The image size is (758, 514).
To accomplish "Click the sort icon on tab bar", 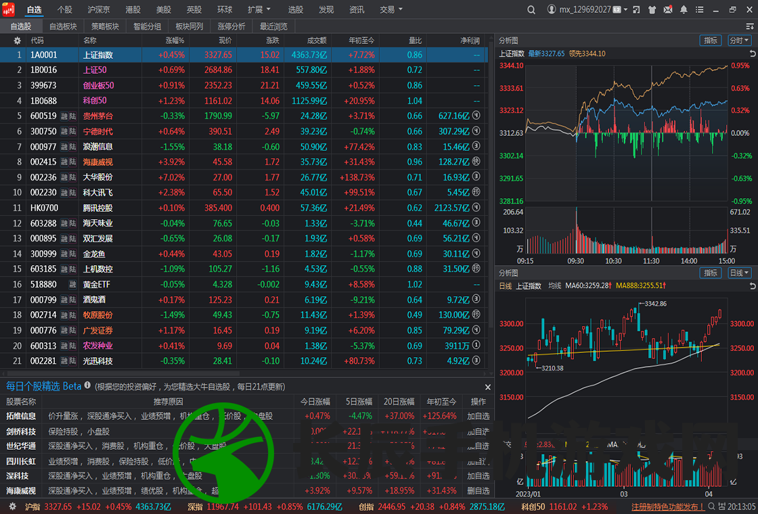I will click(750, 26).
